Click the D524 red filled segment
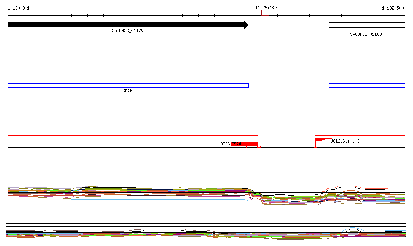Screen dimensions: 413x246 (244, 144)
